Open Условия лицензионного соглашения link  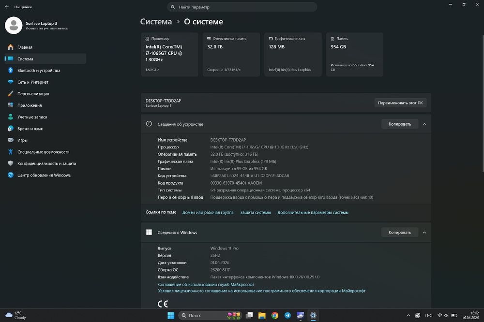coord(262,291)
